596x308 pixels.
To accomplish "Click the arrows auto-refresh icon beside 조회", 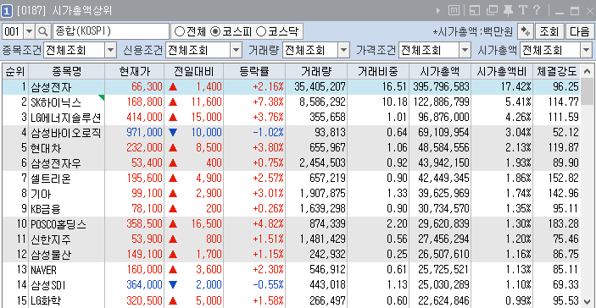I will tap(526, 31).
